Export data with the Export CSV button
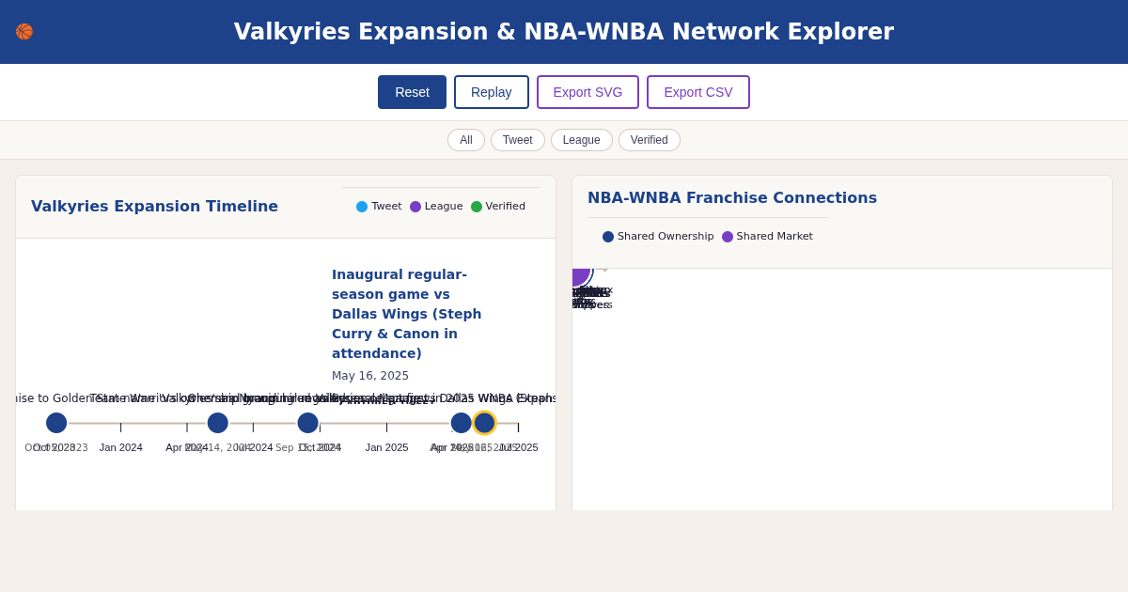 [698, 92]
